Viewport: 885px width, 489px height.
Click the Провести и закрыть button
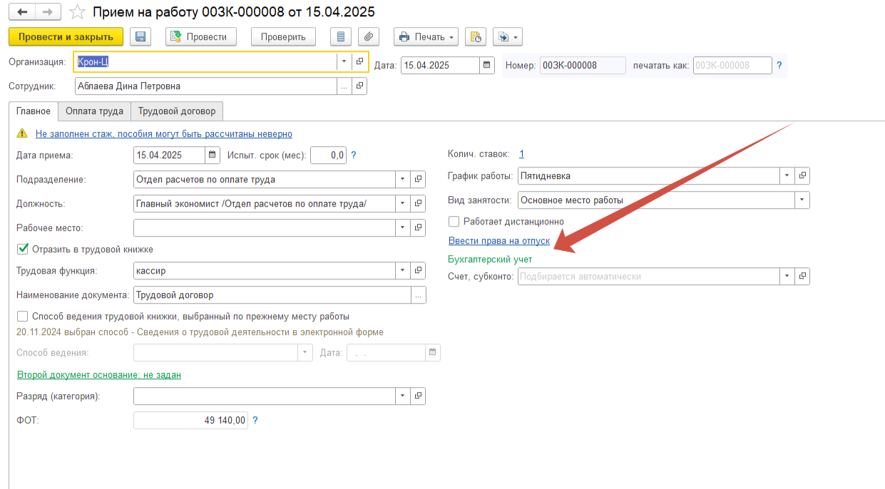point(66,37)
